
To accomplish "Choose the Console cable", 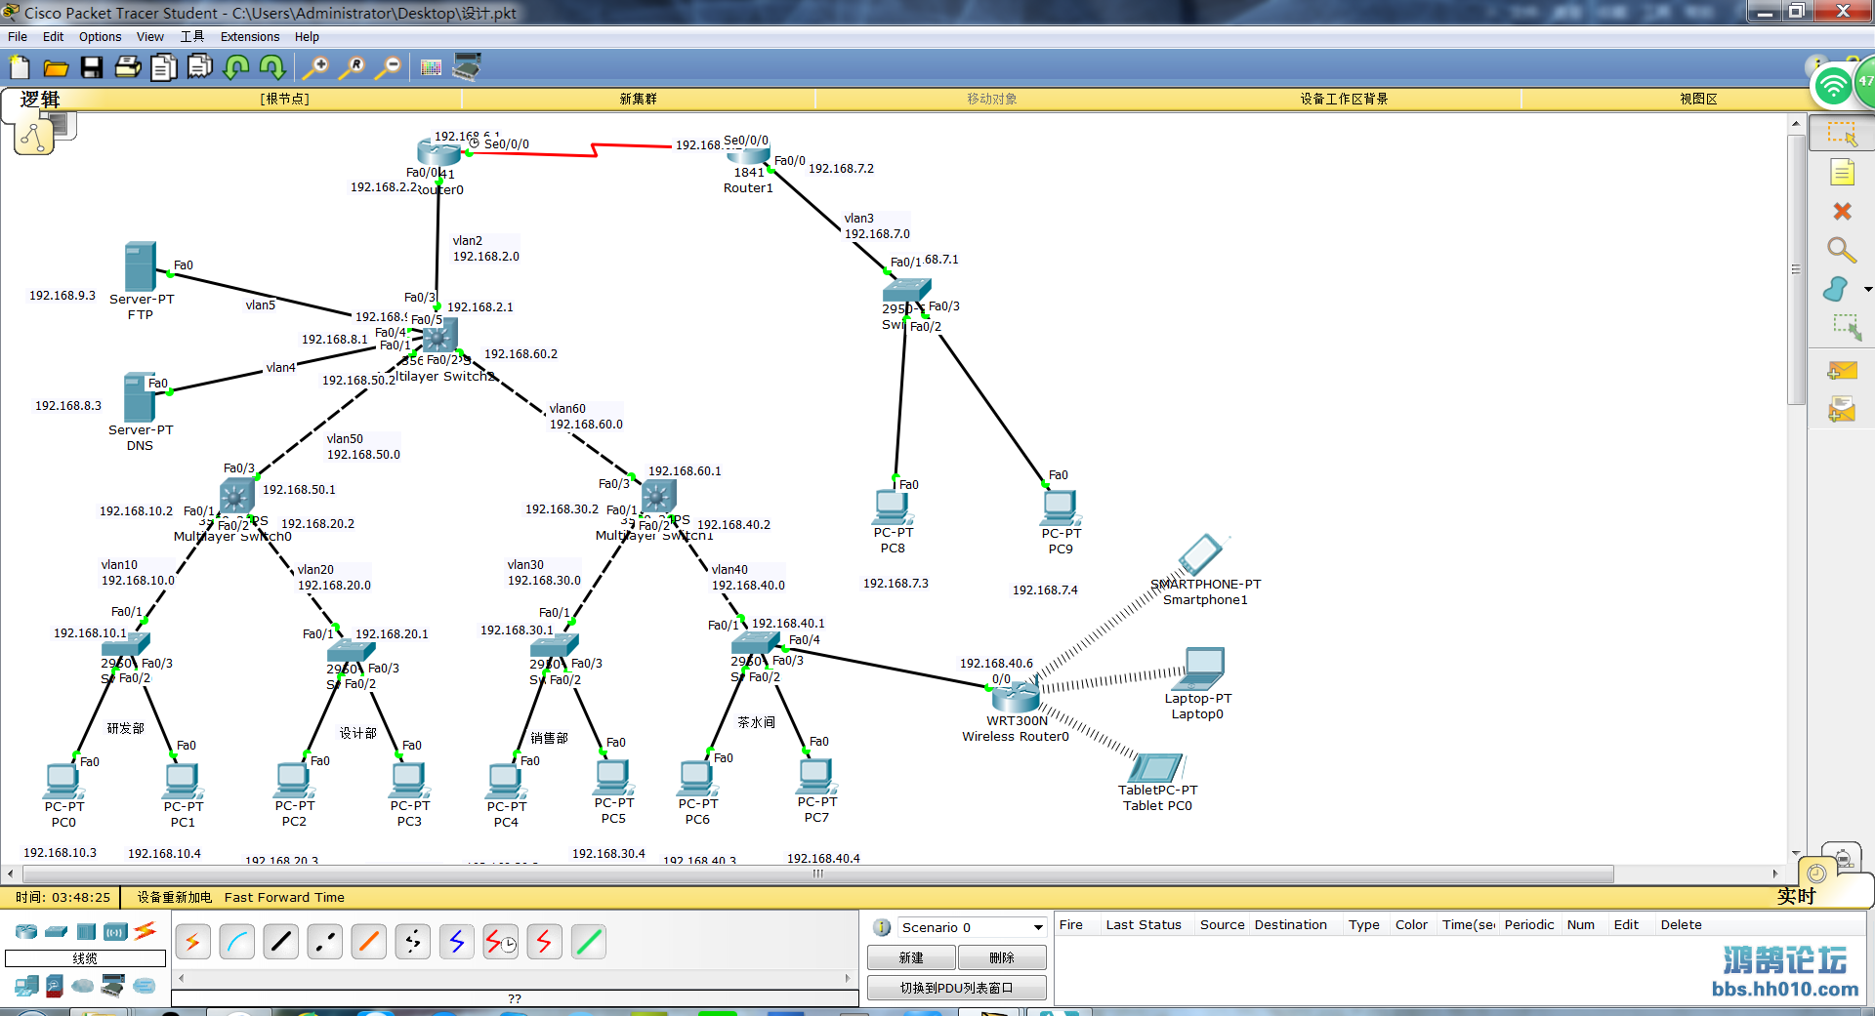I will pyautogui.click(x=237, y=942).
